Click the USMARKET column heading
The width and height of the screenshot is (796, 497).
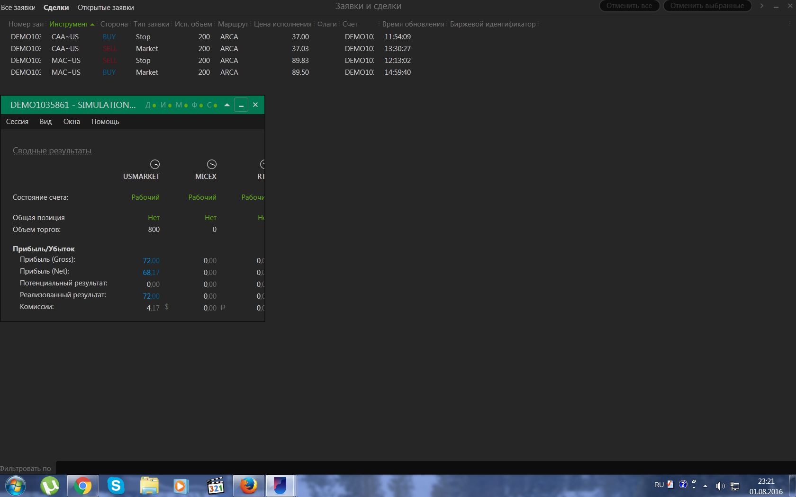pos(141,177)
